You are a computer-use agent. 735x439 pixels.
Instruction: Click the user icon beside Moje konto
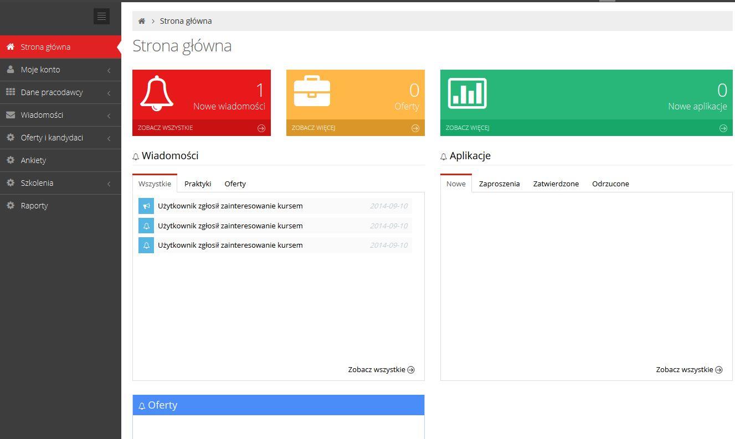(x=10, y=70)
